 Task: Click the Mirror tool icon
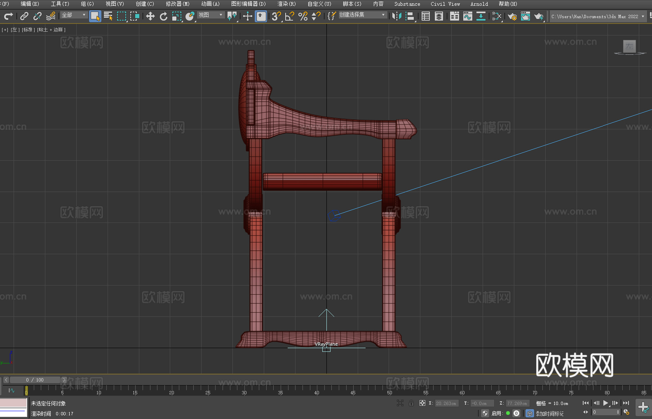pos(397,16)
